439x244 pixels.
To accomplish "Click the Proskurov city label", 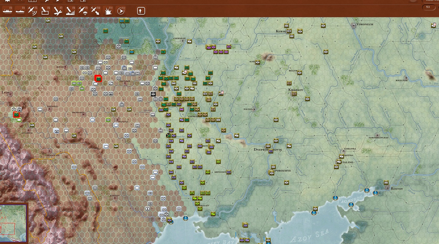I will [78, 112].
